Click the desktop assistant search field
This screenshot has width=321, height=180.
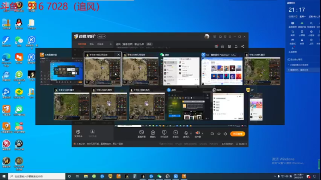coord(303,70)
